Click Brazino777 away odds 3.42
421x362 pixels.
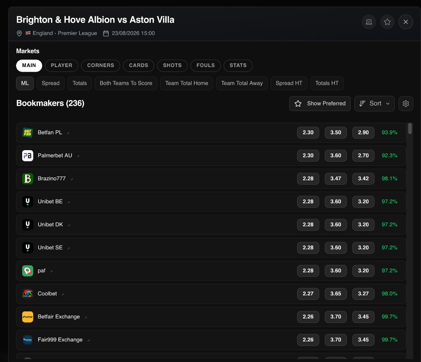pyautogui.click(x=363, y=179)
